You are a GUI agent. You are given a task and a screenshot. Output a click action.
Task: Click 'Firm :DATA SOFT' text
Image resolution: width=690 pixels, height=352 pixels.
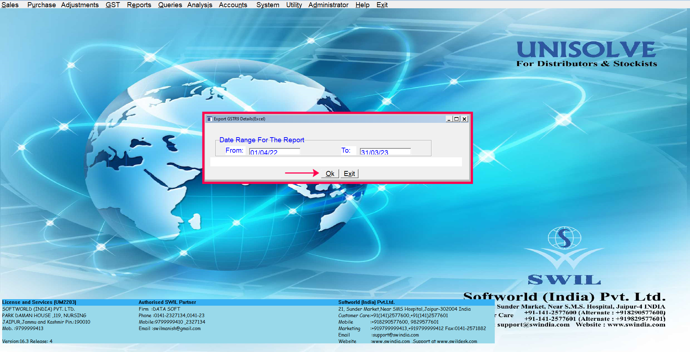click(x=159, y=309)
